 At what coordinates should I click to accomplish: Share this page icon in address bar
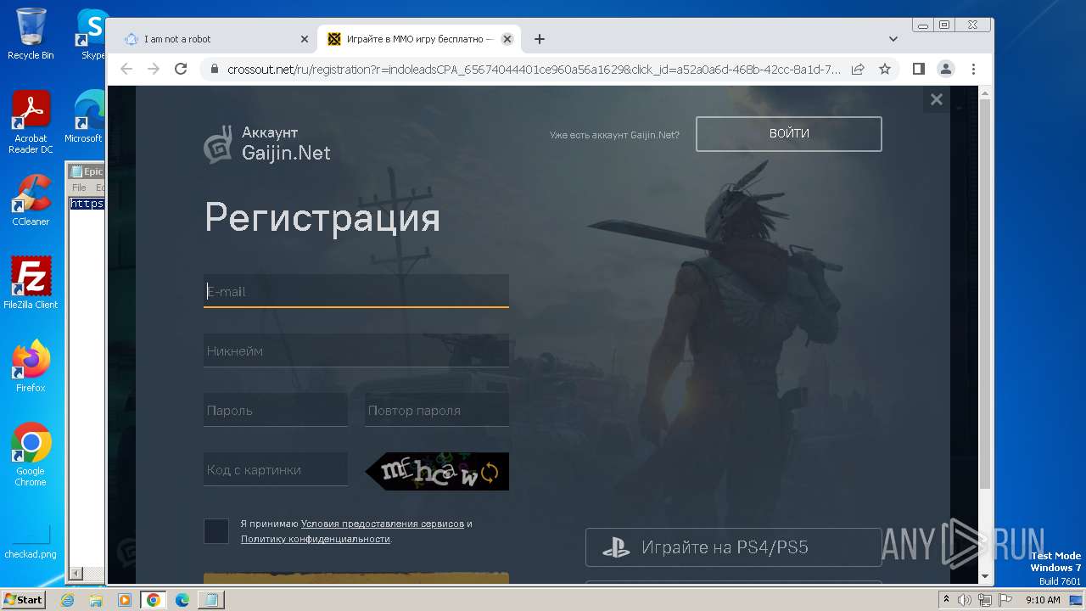(858, 69)
